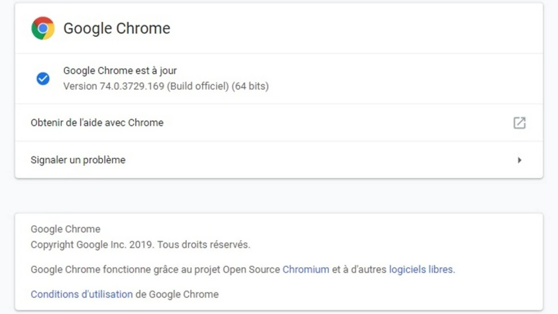Click the external-link icon beside Chrome help
The image size is (558, 314).
[x=519, y=122]
